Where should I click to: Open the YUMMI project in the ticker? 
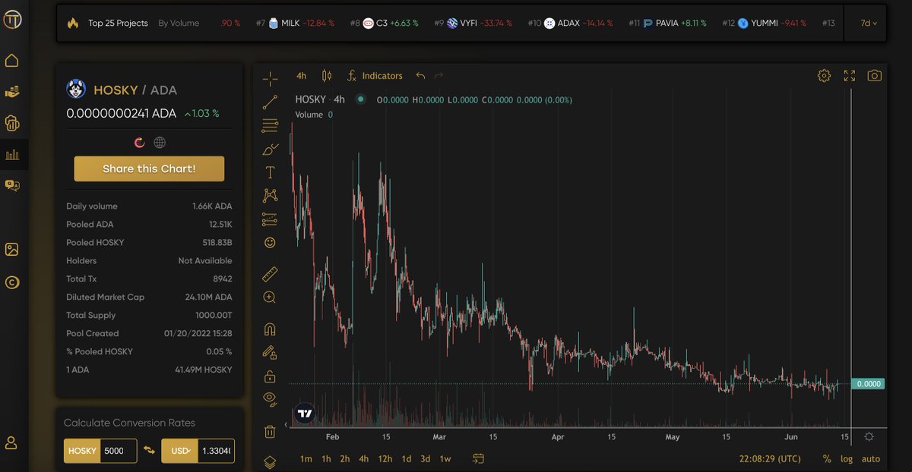tap(765, 23)
